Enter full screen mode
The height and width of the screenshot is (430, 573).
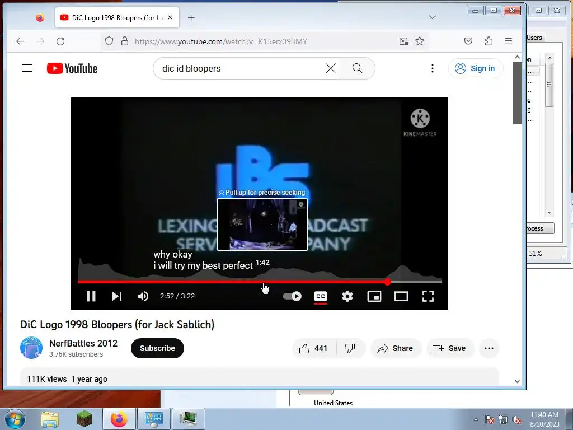pos(428,296)
